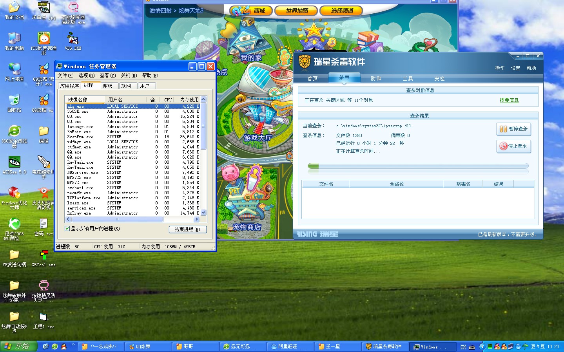Select the 密码.txt desktop file

(44, 227)
